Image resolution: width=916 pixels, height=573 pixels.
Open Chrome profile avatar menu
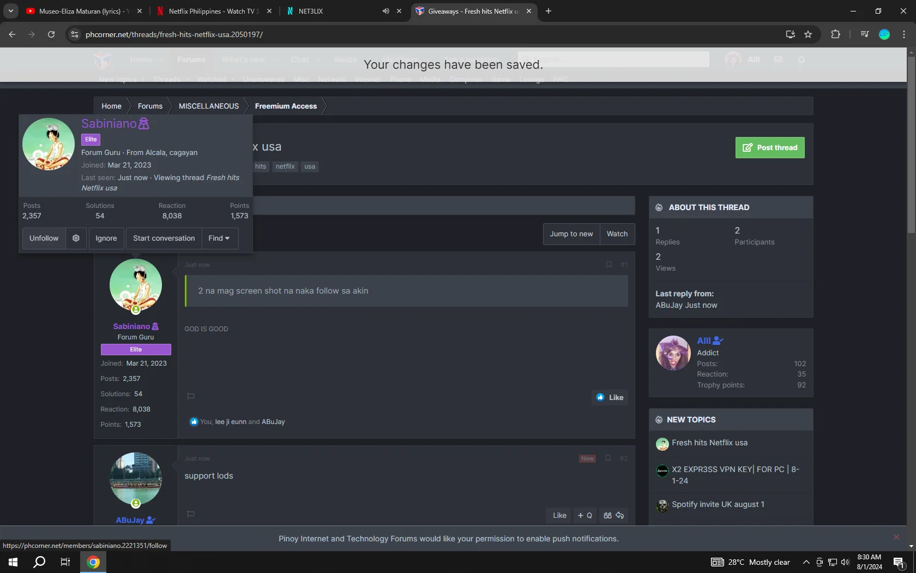(884, 34)
